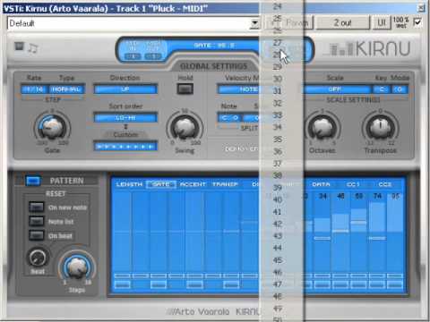This screenshot has width=430, height=322.
Task: Click the small square icon beside the music notes
Action: click(x=20, y=47)
